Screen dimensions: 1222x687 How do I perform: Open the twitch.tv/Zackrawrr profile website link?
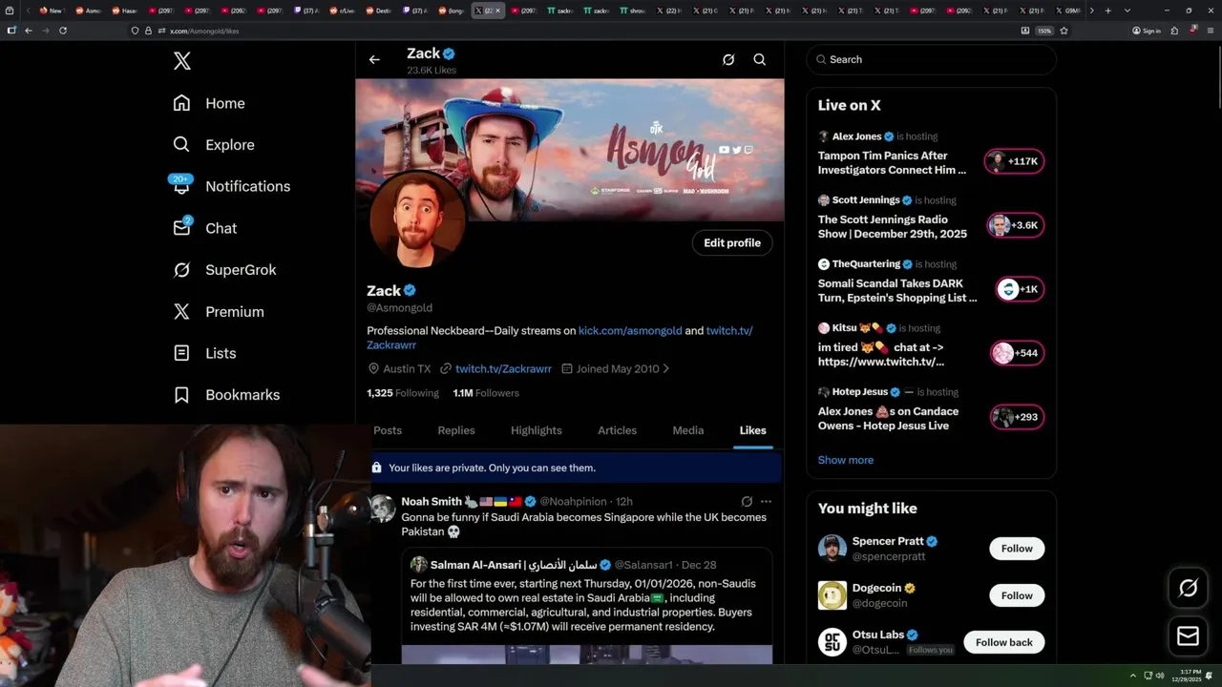point(503,368)
